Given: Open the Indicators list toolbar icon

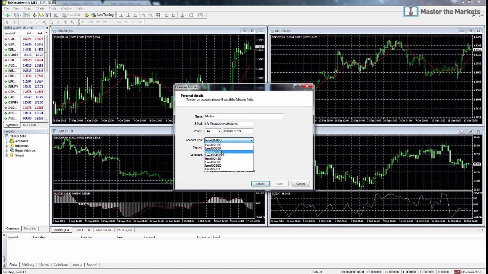Looking at the screenshot, I should (183, 15).
